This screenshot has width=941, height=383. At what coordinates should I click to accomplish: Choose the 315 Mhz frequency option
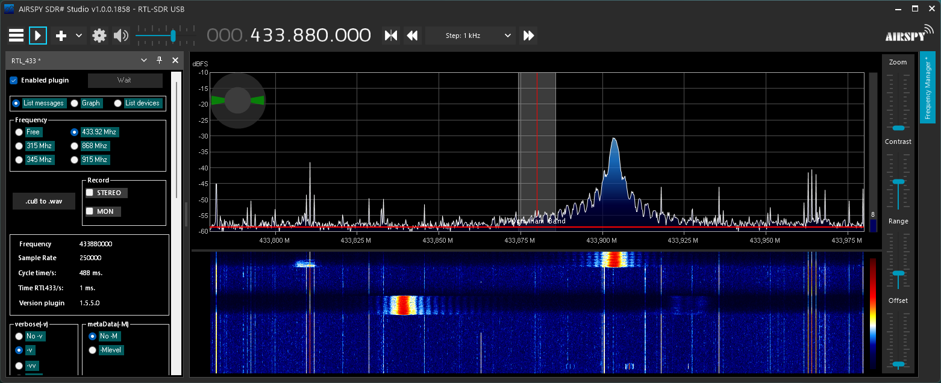[20, 146]
